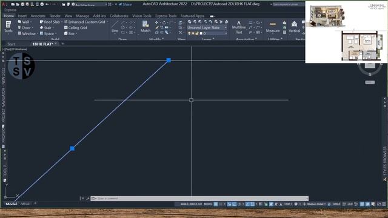The height and width of the screenshot is (218, 388).
Task: Open the Collaborate ribbon tab
Action: [x=119, y=16]
